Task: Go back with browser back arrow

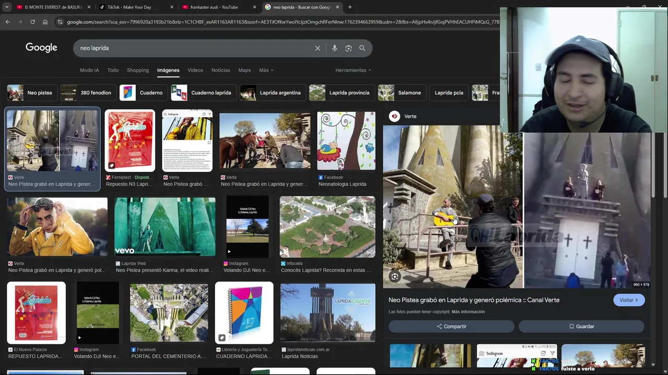Action: pos(7,22)
